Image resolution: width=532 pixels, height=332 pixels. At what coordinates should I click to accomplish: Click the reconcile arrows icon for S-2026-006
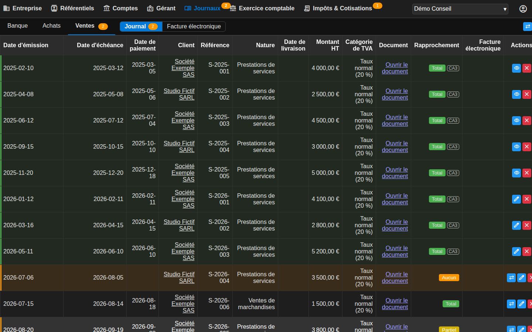click(511, 304)
